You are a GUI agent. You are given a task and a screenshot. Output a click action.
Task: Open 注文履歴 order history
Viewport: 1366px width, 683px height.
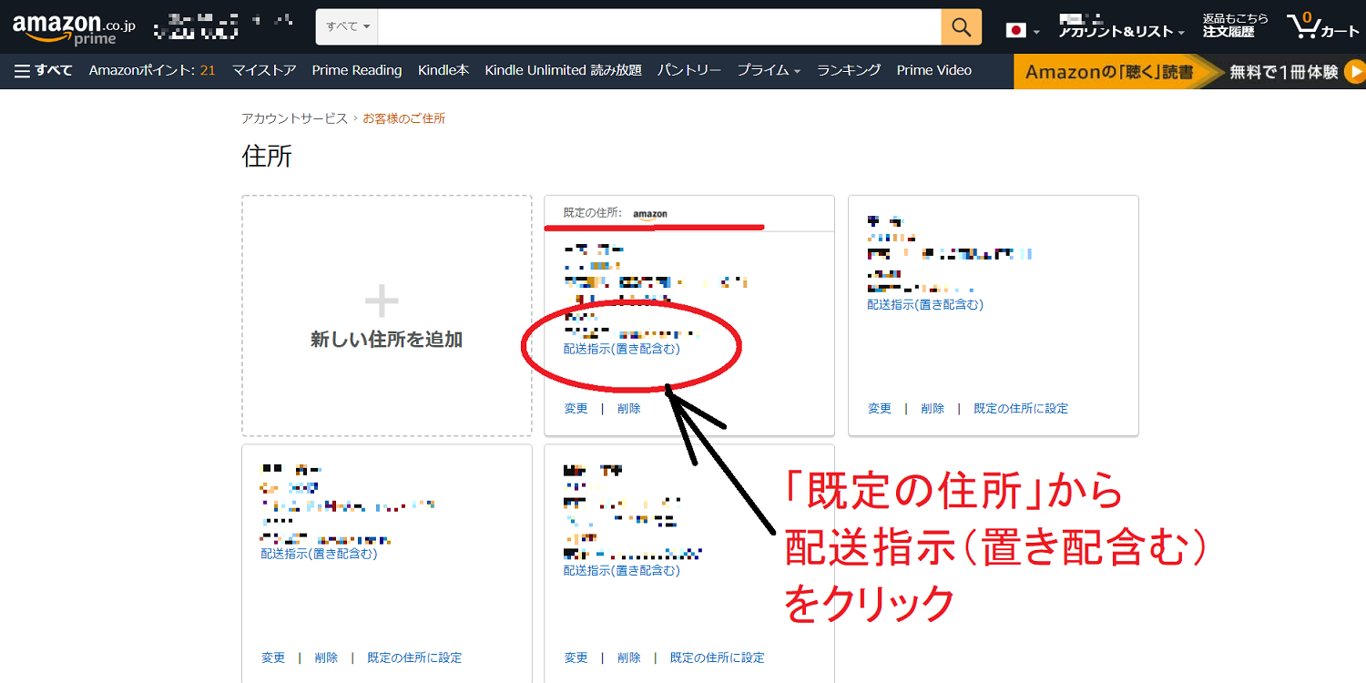click(x=1228, y=32)
